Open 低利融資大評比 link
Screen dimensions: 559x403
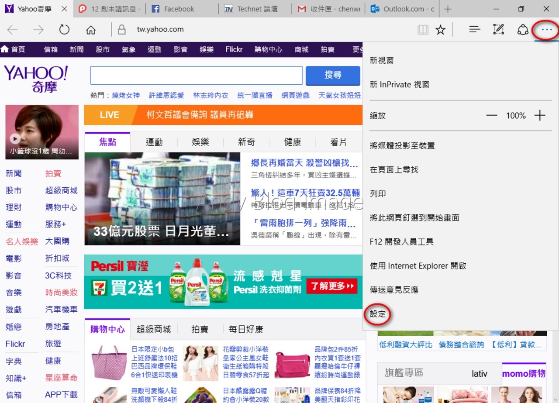(406, 344)
